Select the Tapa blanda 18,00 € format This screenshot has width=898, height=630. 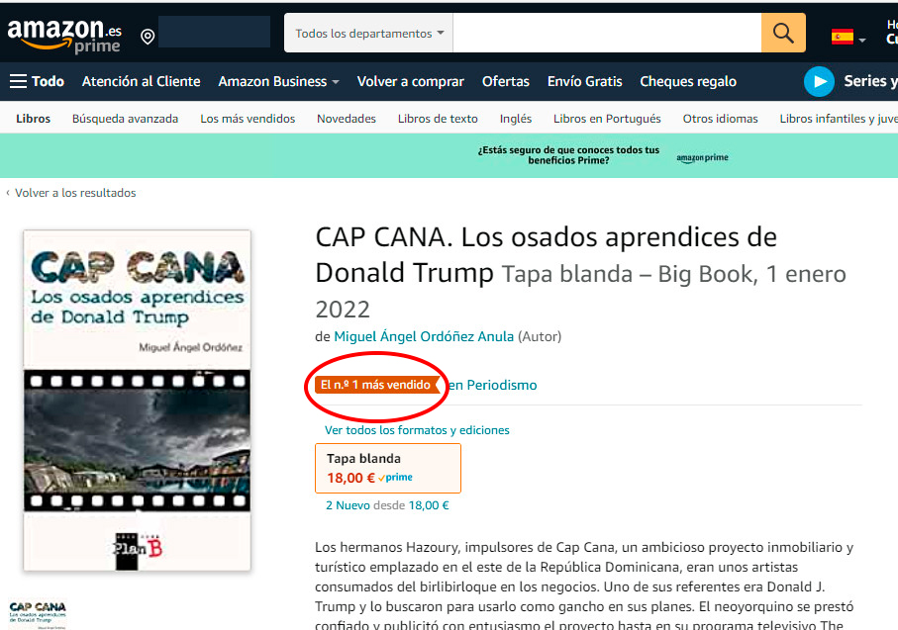[388, 468]
